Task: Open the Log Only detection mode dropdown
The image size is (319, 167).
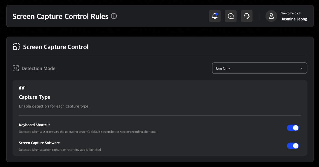Action: point(259,68)
